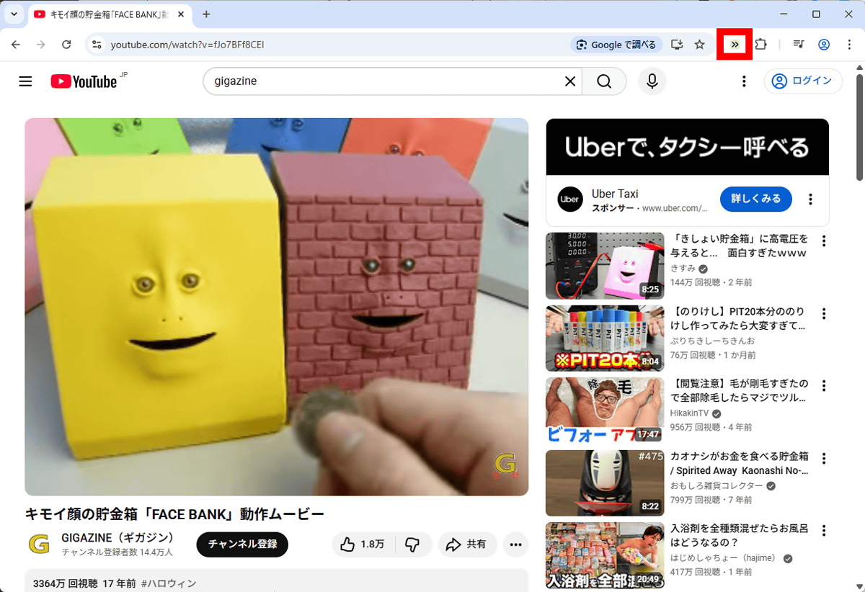Start voice search with microphone
This screenshot has height=592, width=865.
[652, 81]
